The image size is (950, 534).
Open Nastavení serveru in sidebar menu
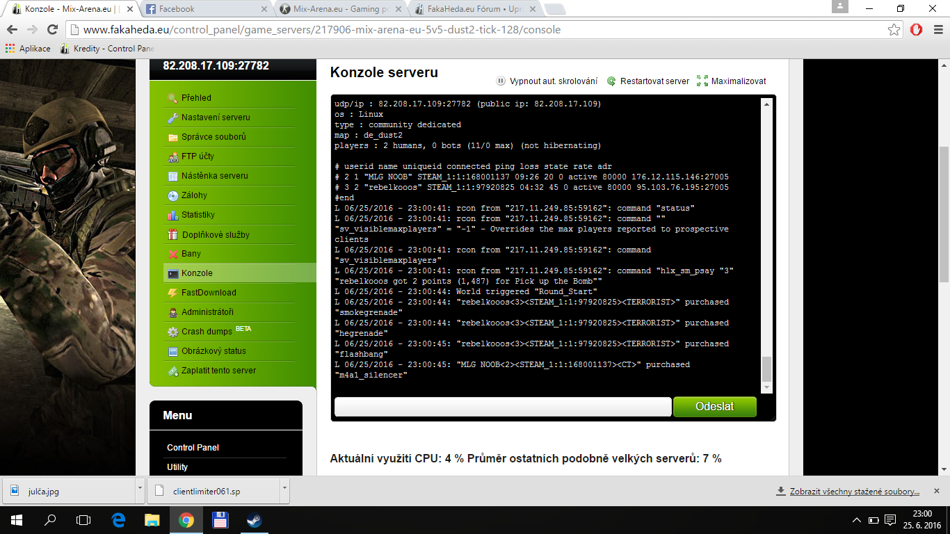[216, 118]
